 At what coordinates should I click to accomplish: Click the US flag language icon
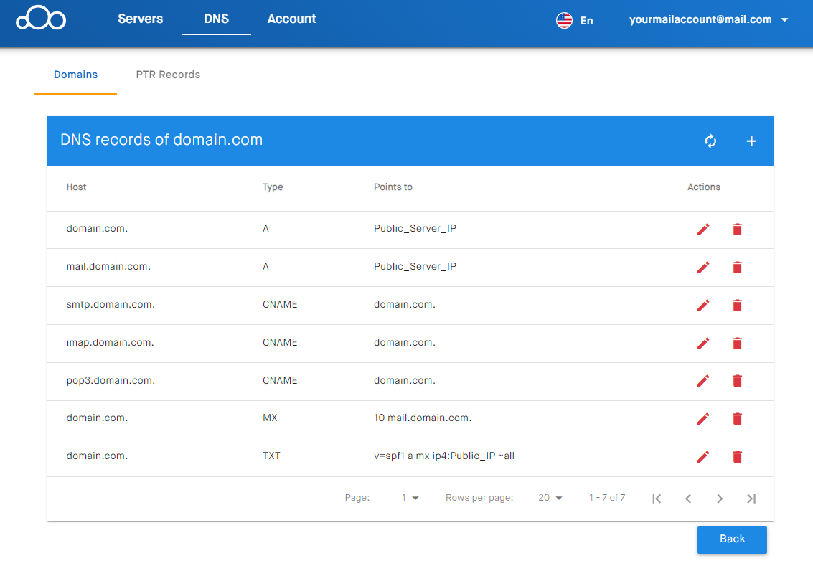pos(564,20)
